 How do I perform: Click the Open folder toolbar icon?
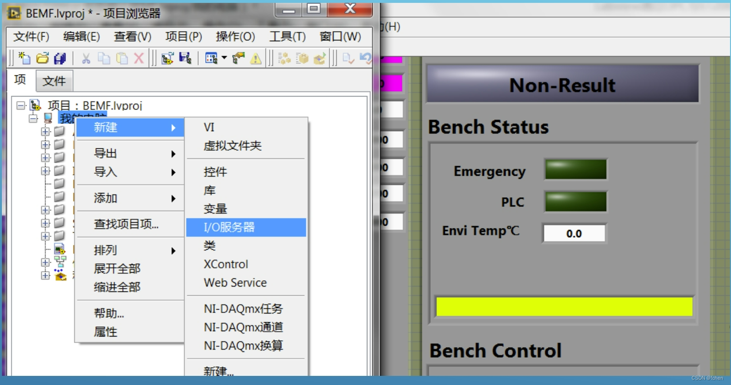tap(42, 58)
